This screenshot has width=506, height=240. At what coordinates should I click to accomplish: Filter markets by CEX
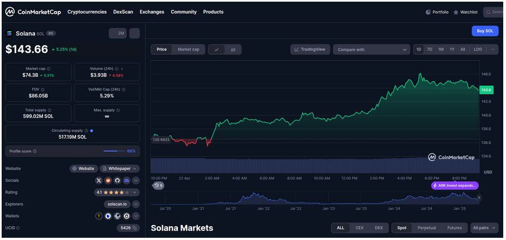[359, 228]
